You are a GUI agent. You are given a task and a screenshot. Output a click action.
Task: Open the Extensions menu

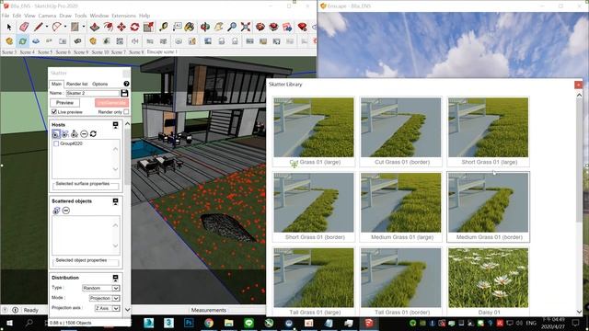(123, 16)
